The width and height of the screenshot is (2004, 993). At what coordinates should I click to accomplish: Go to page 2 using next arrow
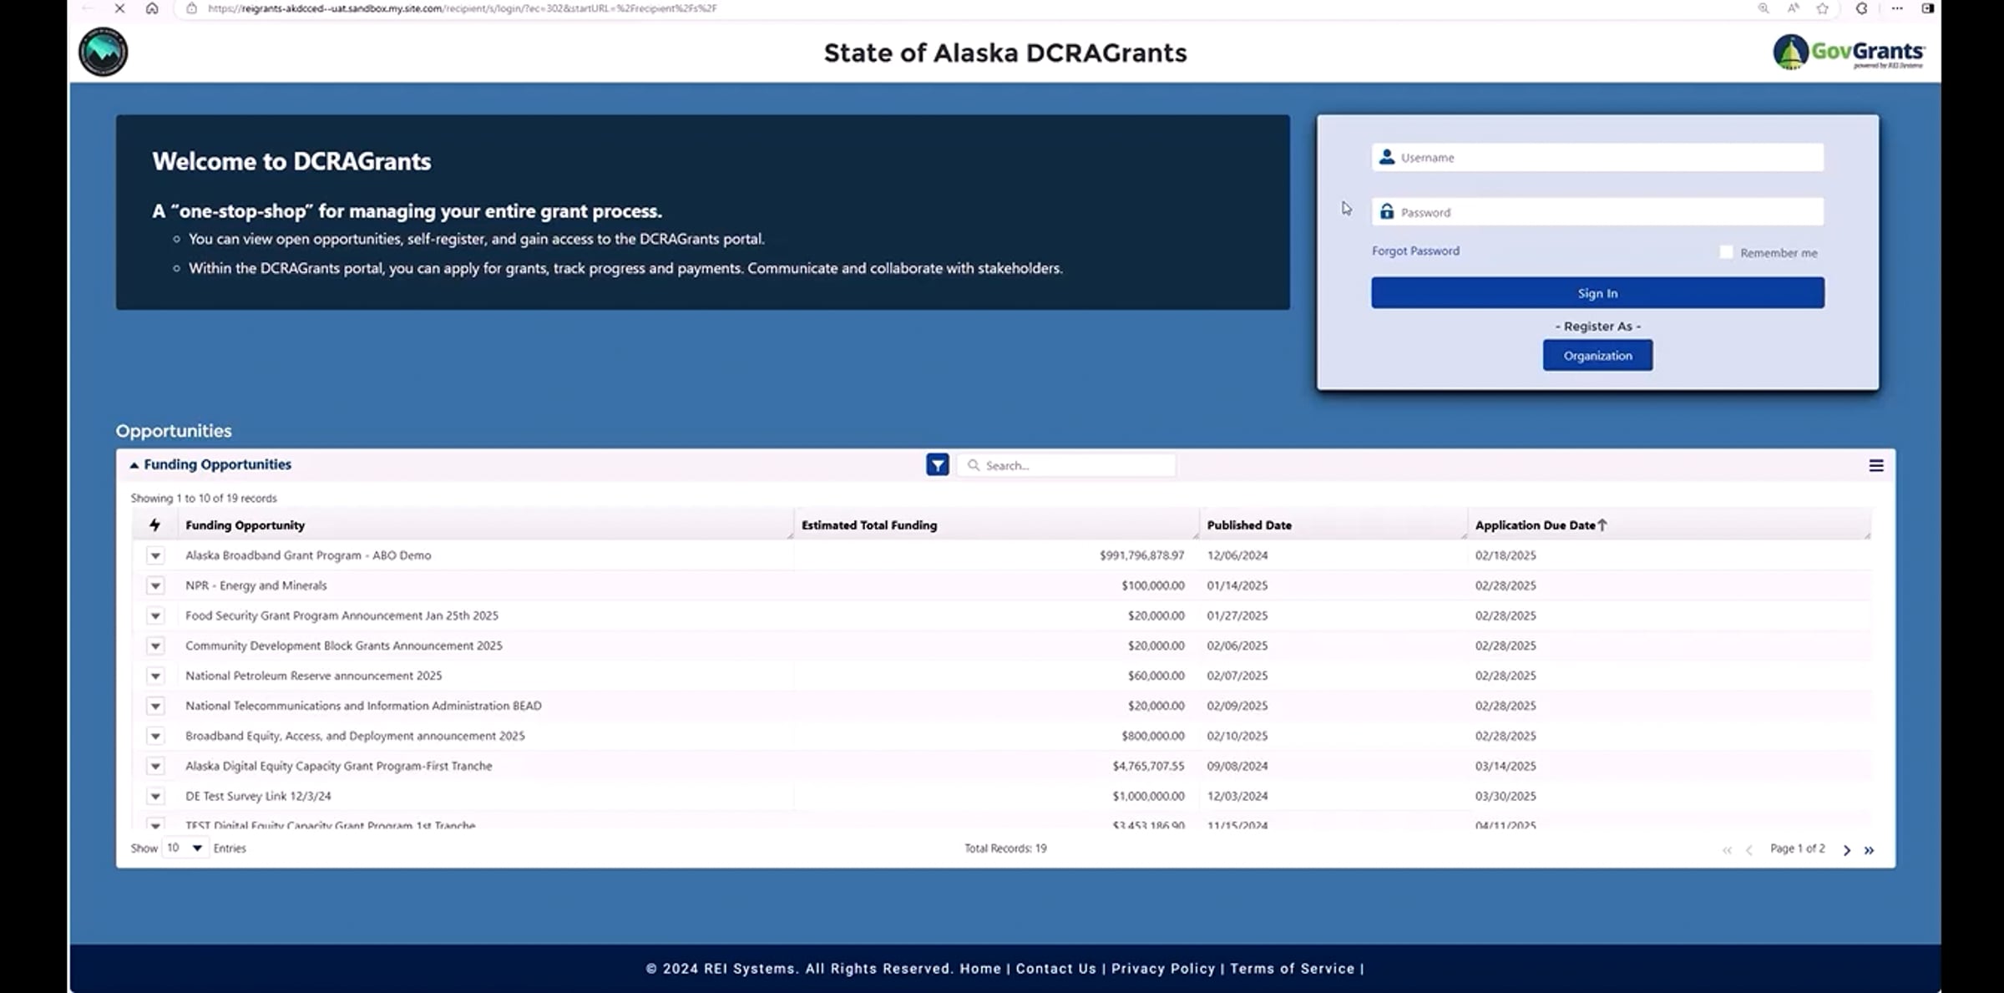pyautogui.click(x=1847, y=849)
